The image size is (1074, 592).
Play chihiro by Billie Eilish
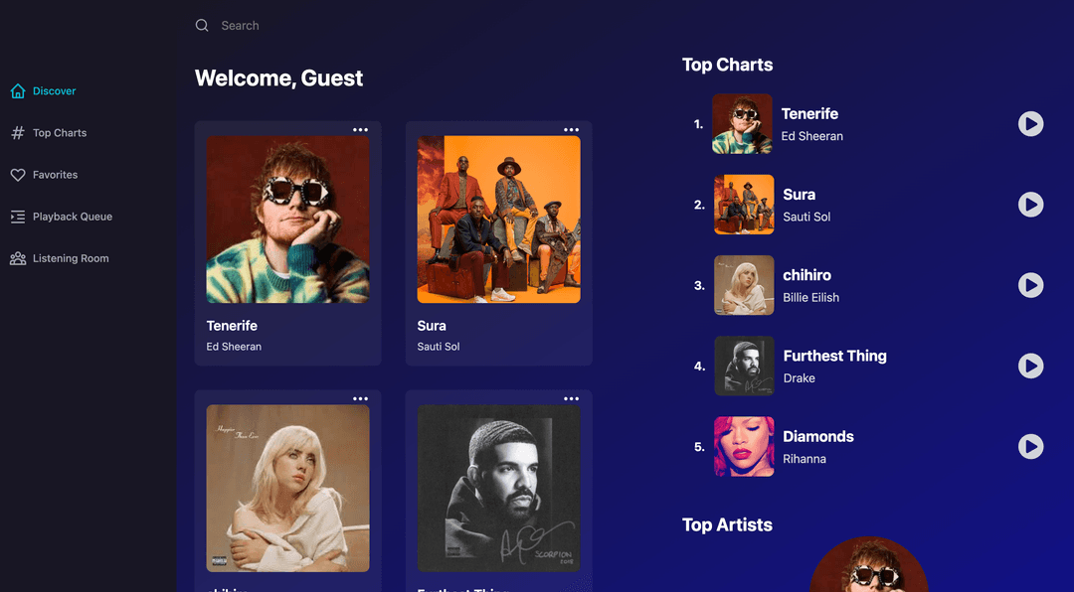(1030, 285)
